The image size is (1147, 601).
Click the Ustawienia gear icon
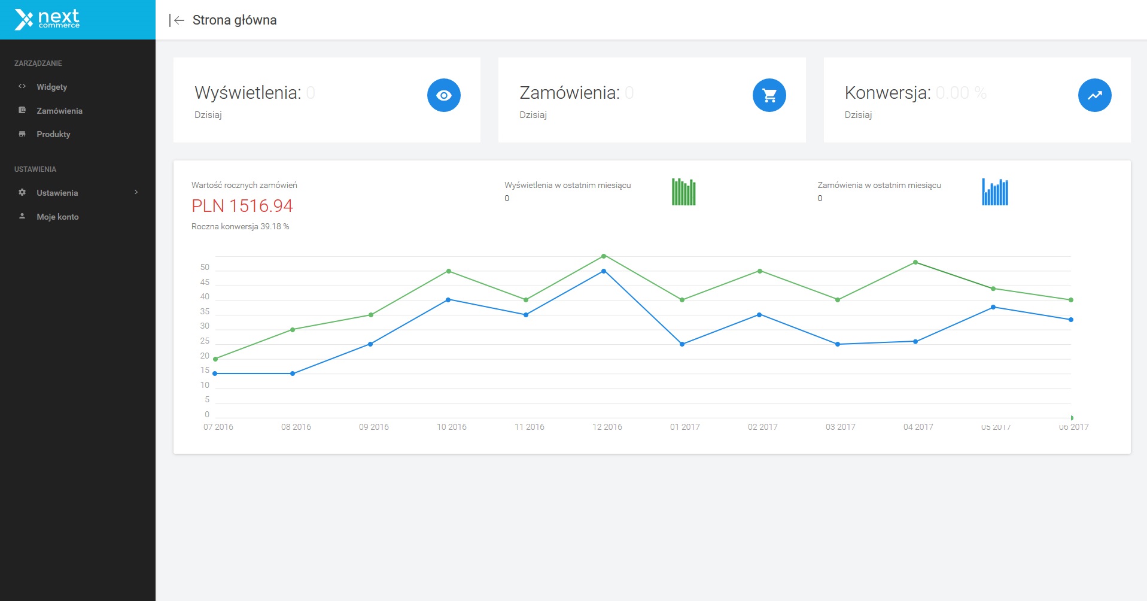point(22,192)
